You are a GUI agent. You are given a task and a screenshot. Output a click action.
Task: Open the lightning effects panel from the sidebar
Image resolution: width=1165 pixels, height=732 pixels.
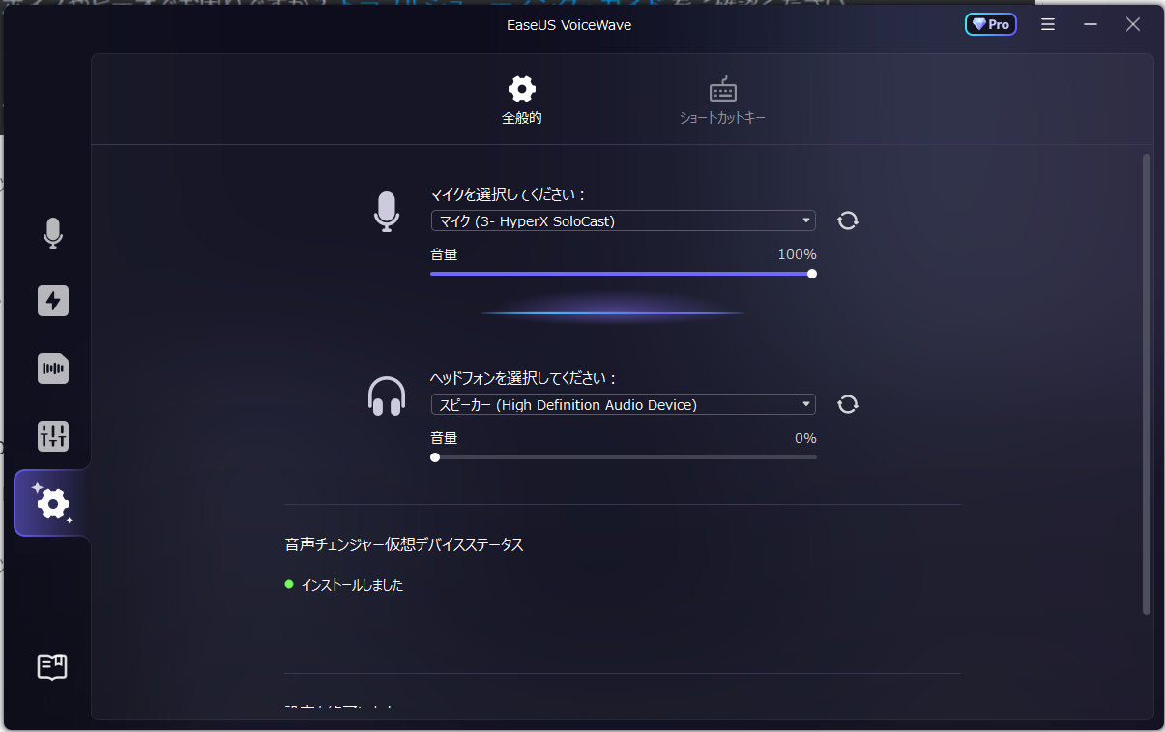52,301
